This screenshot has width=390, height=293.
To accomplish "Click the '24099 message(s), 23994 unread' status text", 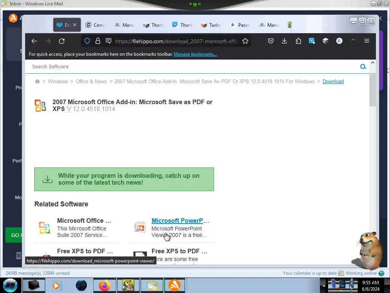I will tap(38, 273).
